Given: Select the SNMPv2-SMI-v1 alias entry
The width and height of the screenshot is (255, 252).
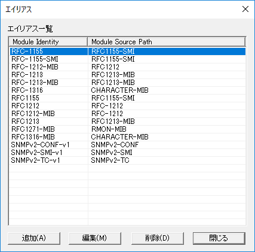Looking at the screenshot, I should pos(127,153).
